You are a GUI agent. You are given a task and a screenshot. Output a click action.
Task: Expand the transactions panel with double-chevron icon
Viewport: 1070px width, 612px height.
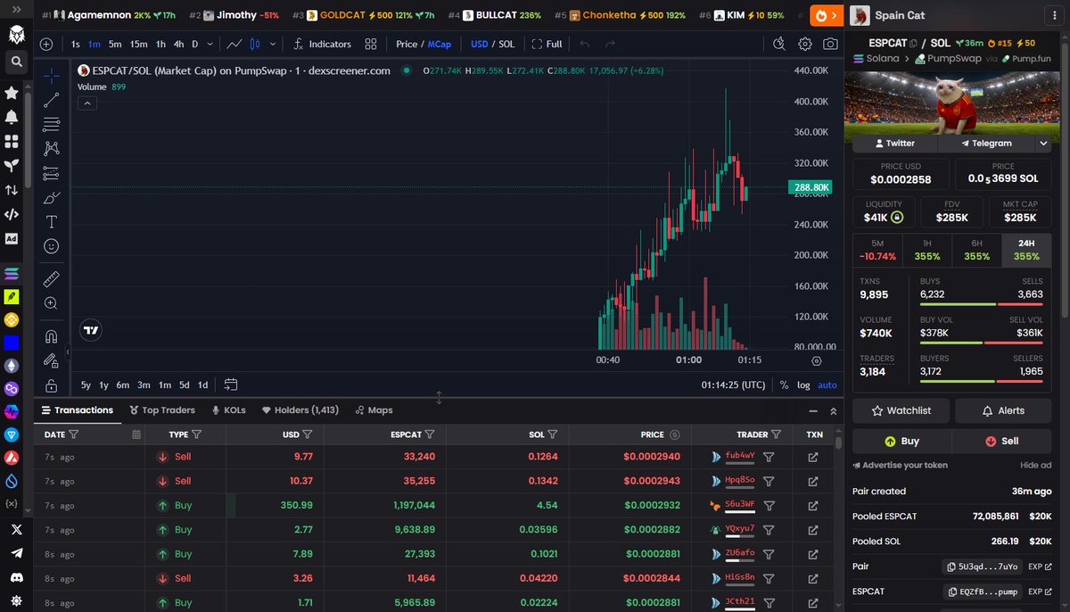pos(834,411)
